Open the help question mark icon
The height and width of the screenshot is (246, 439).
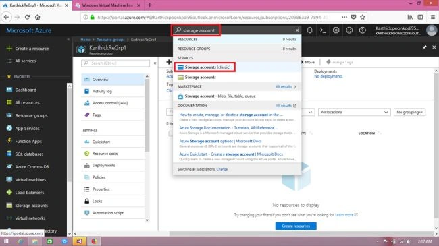click(362, 30)
